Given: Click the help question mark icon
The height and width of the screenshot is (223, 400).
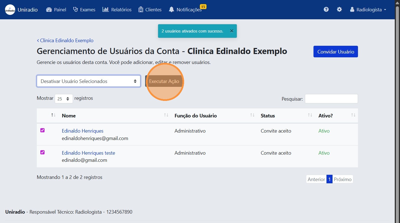Looking at the screenshot, I should pos(326,9).
